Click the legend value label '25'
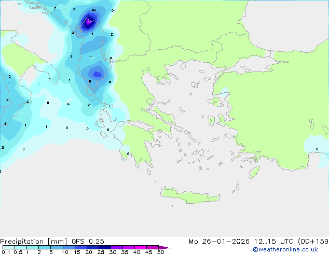Image resolution: width=329 pixels, height=254 pixels. pos(101,252)
